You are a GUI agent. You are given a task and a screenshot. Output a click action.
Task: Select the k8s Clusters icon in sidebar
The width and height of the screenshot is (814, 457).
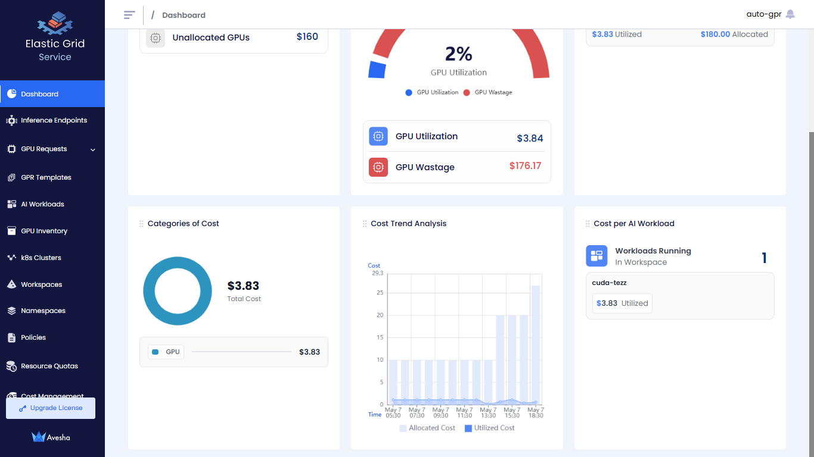tap(13, 258)
